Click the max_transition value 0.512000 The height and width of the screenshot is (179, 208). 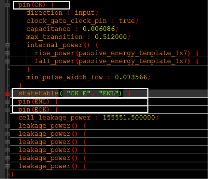[111, 37]
